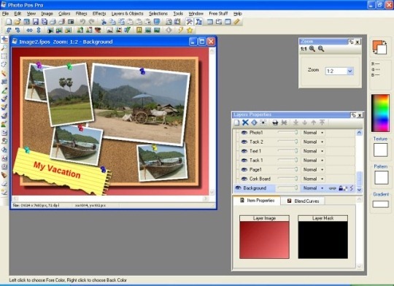Click the Open file folder icon

point(18,22)
